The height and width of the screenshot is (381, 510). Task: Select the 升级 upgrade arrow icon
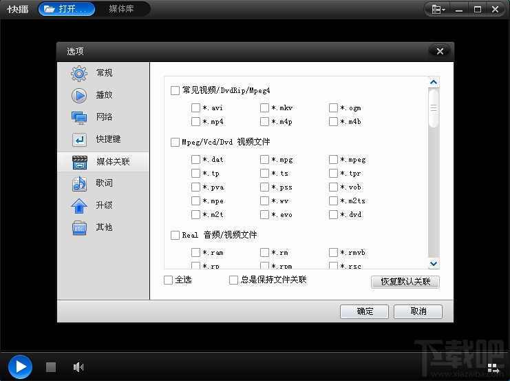coord(79,206)
